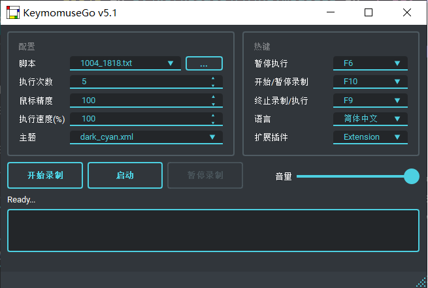Click the '...' browse script button
Image resolution: width=428 pixels, height=288 pixels.
(x=204, y=63)
